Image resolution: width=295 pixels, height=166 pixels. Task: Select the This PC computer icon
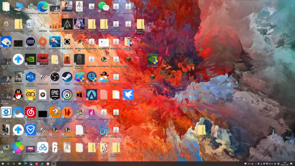click(18, 7)
